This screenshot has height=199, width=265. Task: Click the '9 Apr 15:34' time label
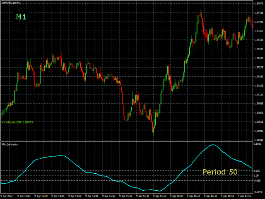tap(142, 196)
